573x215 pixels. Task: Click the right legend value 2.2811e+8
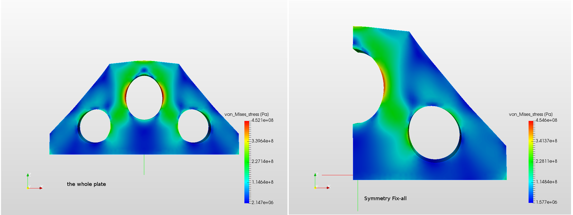[546, 161]
